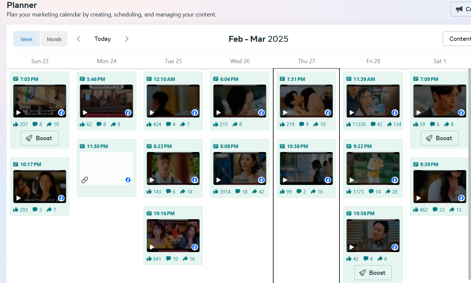Play the Fri 28 10:58 PM video
471x283 pixels.
point(352,247)
